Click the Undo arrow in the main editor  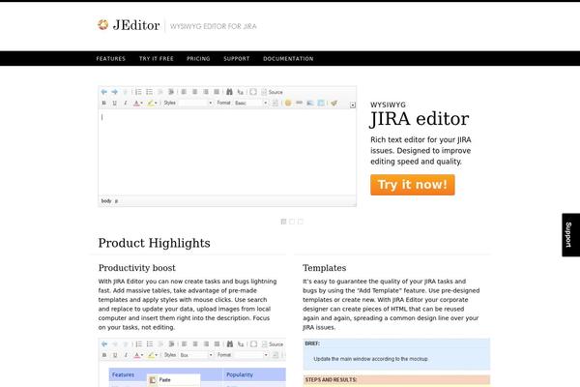(104, 92)
